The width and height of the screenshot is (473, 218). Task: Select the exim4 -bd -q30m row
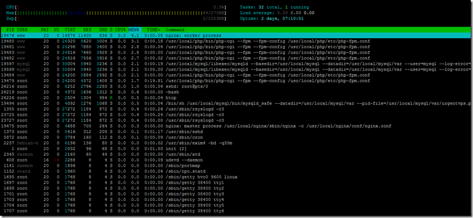pos(236,143)
